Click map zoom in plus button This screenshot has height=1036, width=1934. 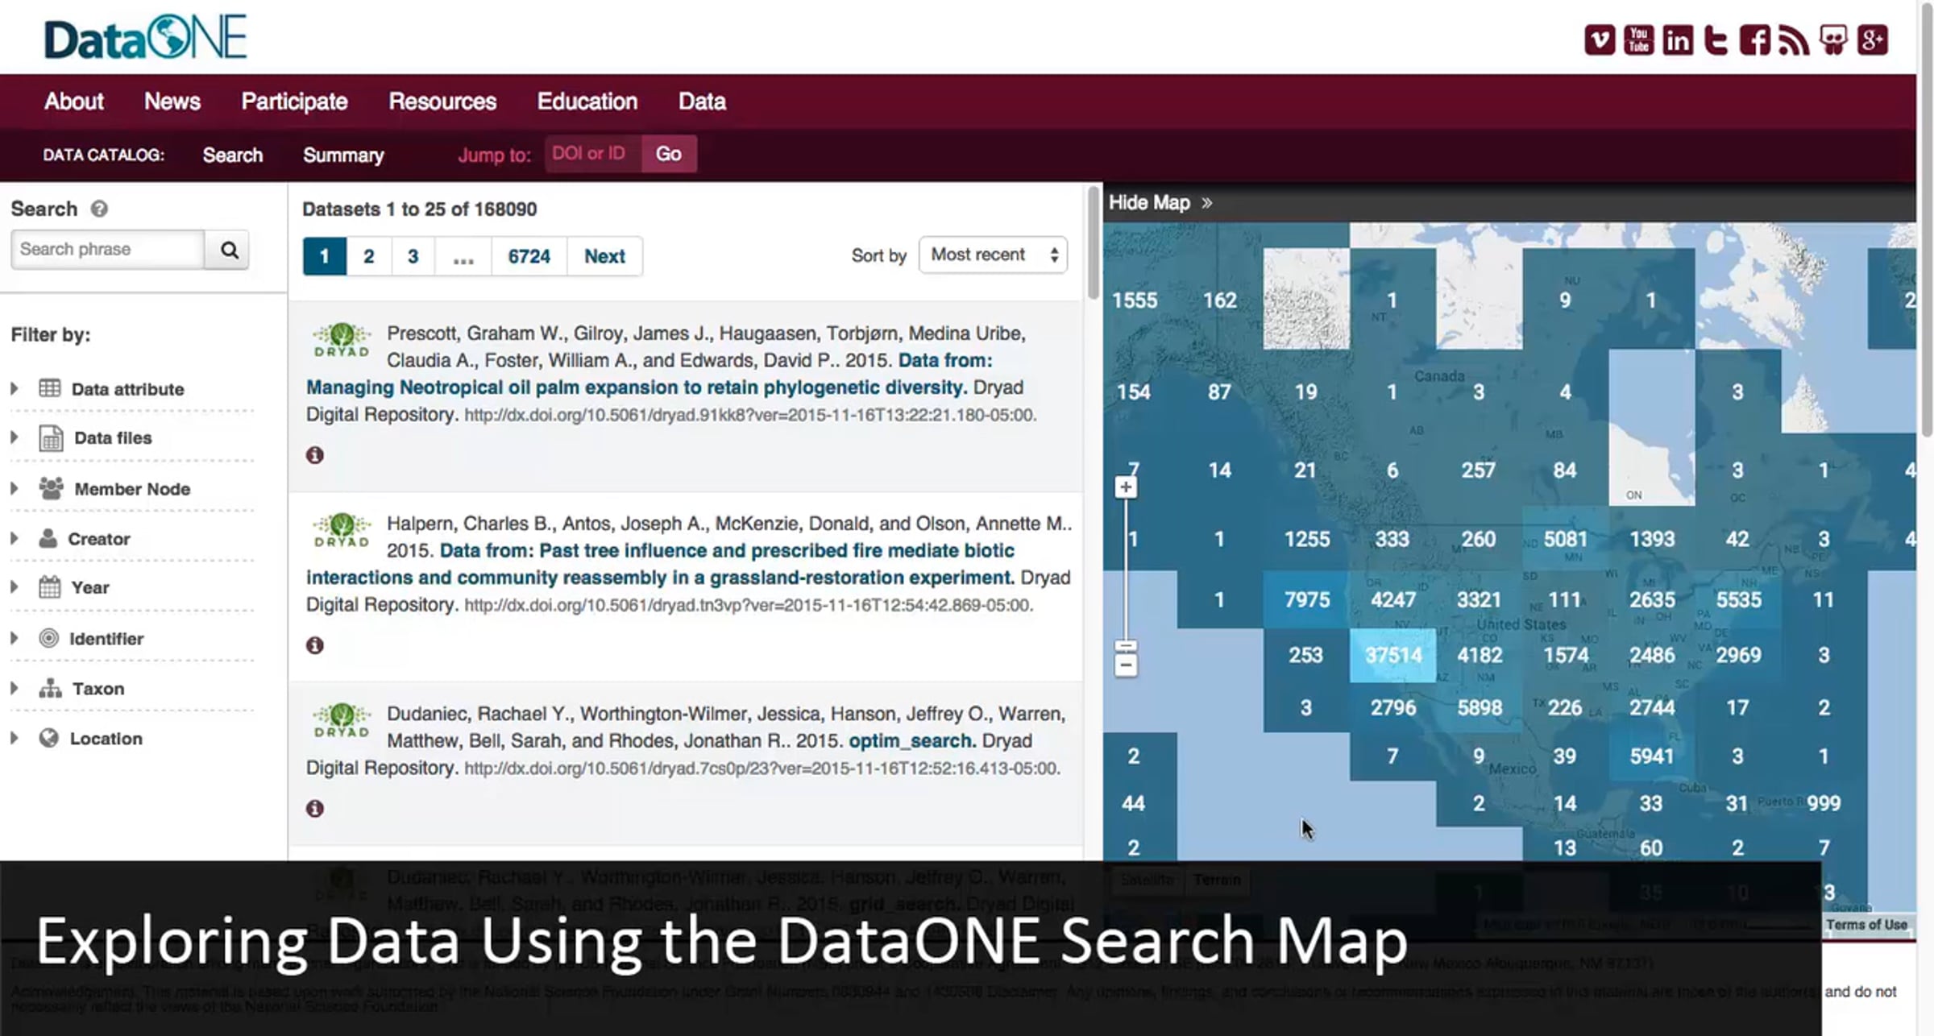click(1126, 487)
